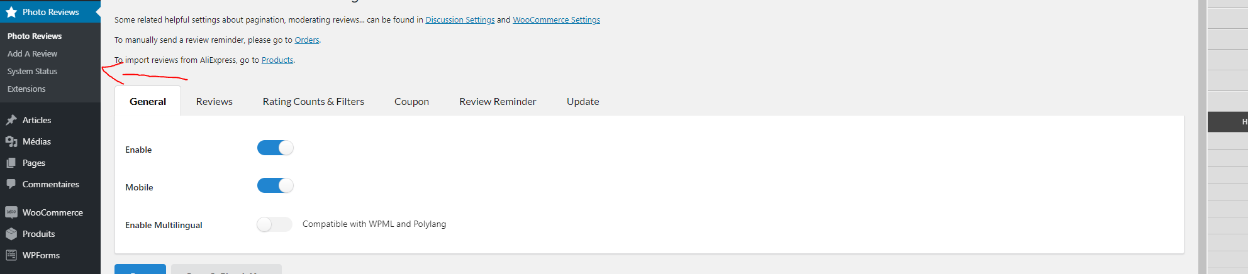Switch to the Reviews tab
Image resolution: width=1248 pixels, height=274 pixels.
click(214, 101)
